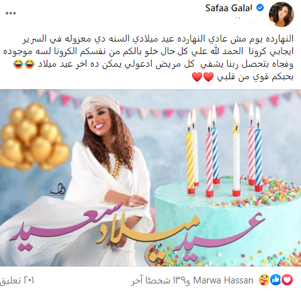Click the blue thumbs-up like reaction icon
The width and height of the screenshot is (301, 291).
pyautogui.click(x=275, y=280)
